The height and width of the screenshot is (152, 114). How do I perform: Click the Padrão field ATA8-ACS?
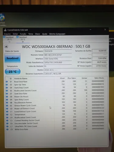(x=75, y=70)
